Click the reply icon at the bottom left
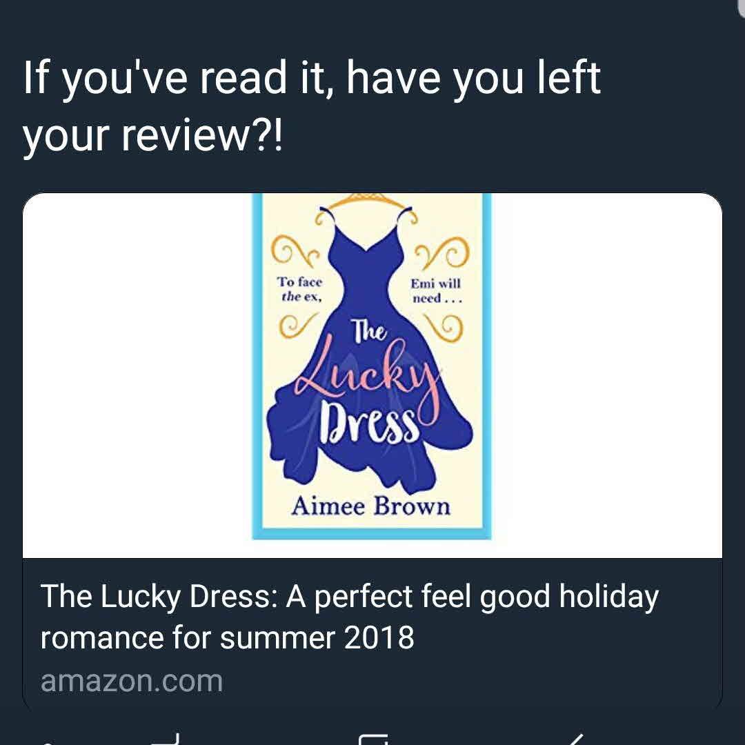Screen dimensions: 745x745 coord(48,741)
